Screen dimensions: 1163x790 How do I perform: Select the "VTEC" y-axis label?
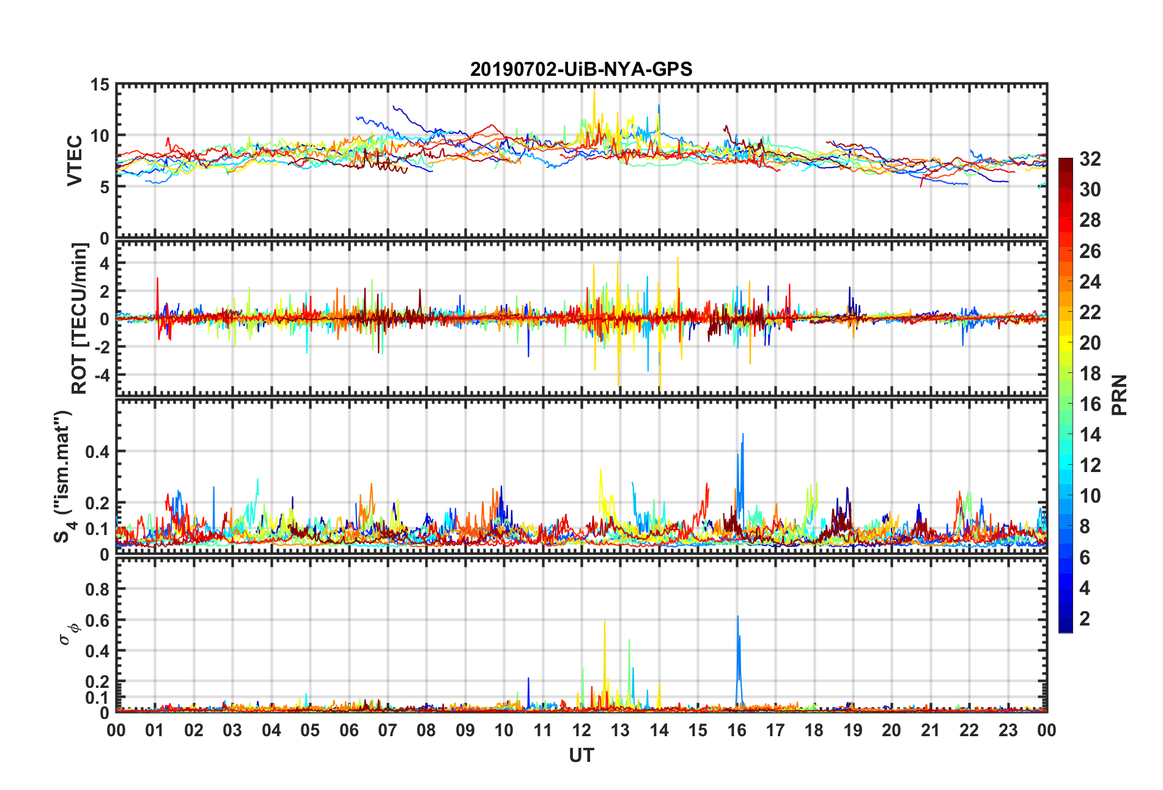(75, 161)
